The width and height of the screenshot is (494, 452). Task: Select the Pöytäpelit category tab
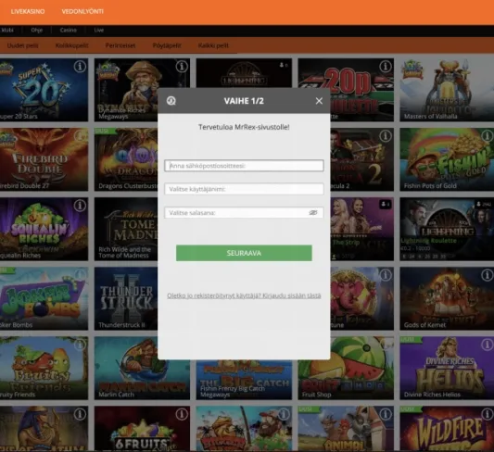click(x=167, y=45)
